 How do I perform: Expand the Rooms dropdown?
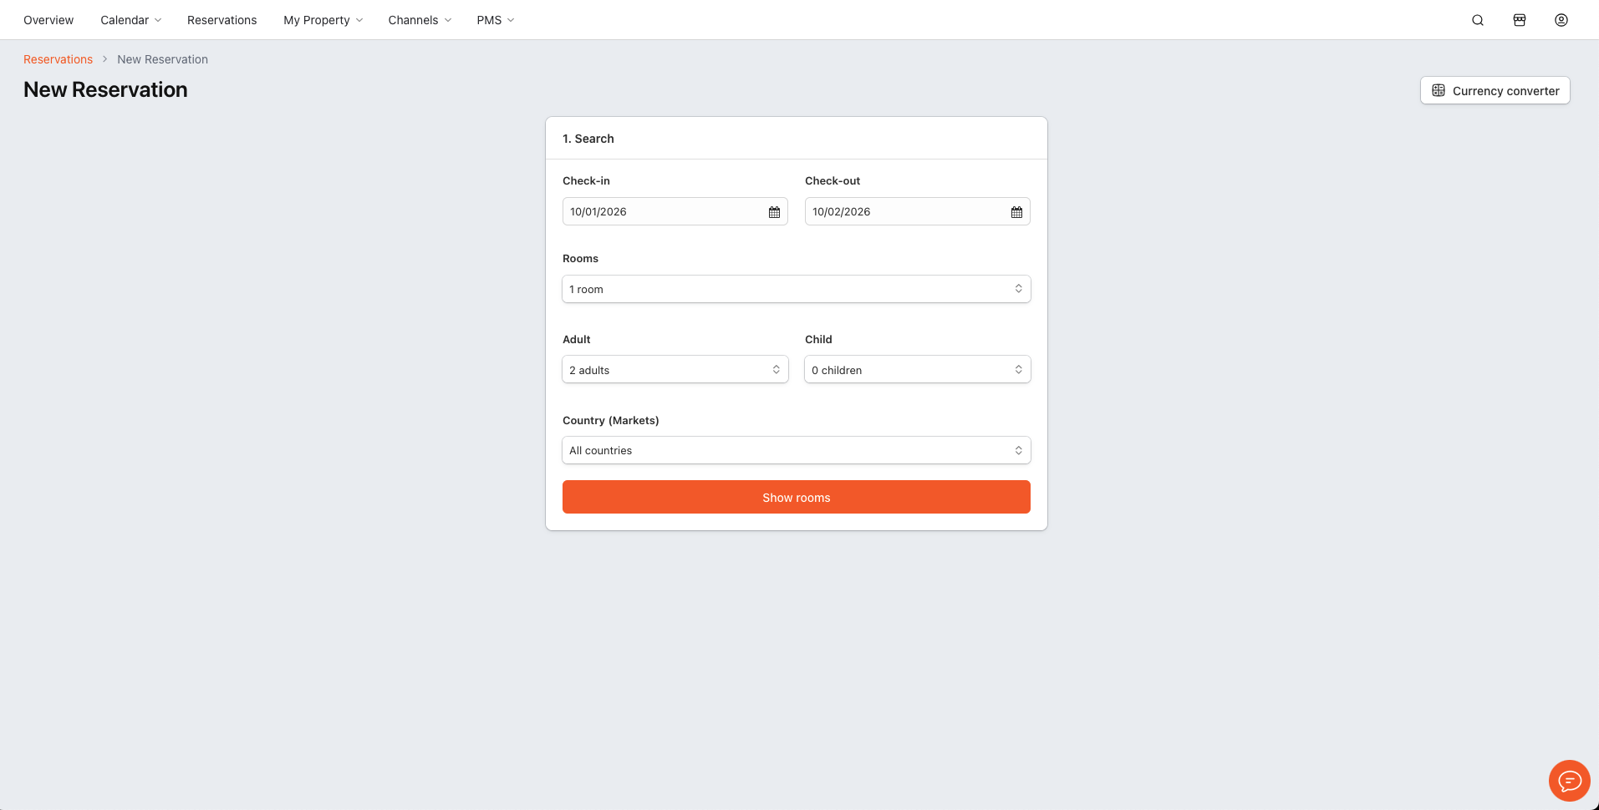coord(796,289)
